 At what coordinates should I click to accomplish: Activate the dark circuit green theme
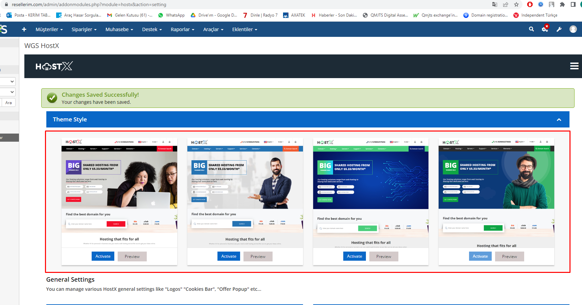point(355,256)
